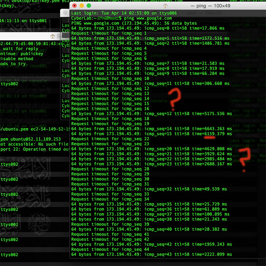Click the "port 22: Operation timed out" line
266x266 pixels.
coord(34,149)
